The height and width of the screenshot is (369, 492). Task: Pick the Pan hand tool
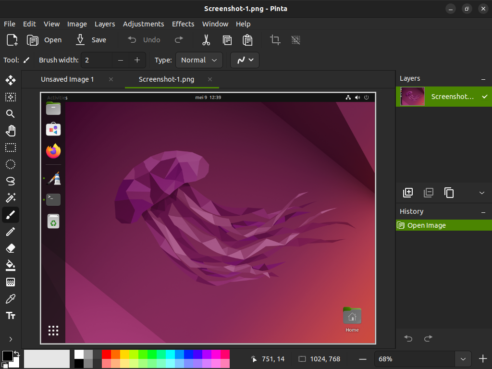tap(11, 131)
